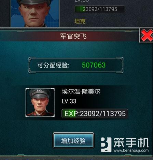
Task: Open the www.benshouji.com link
Action: point(131,150)
